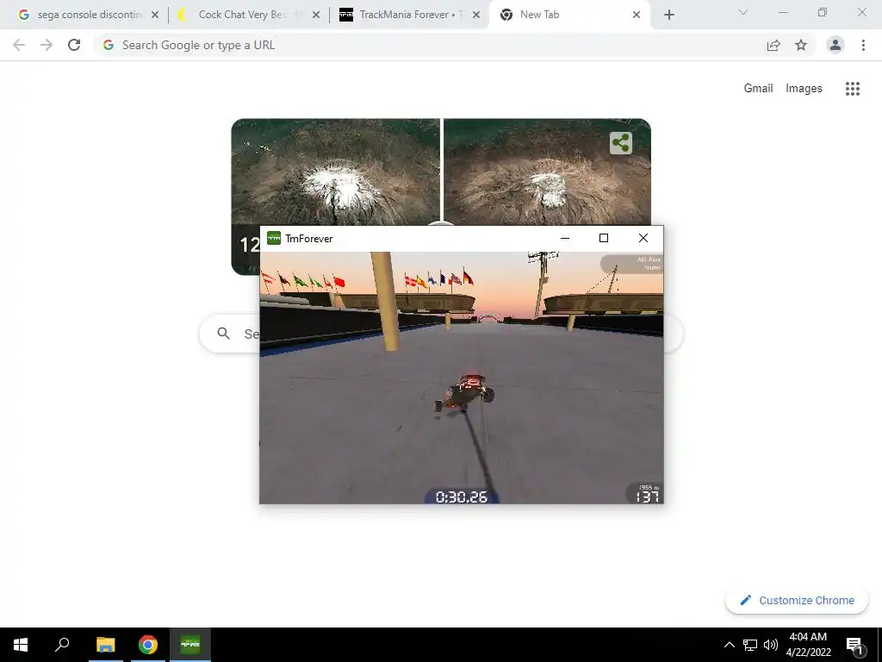Screen dimensions: 882x662
Task: Reload the current page
Action: (74, 45)
